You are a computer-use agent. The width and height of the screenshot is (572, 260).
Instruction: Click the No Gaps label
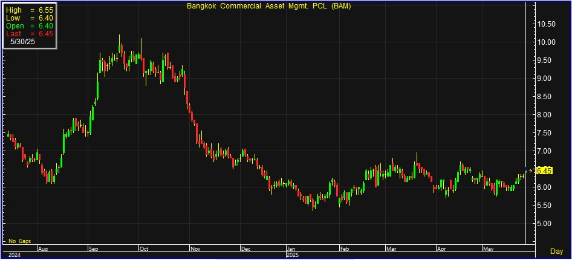pos(20,241)
